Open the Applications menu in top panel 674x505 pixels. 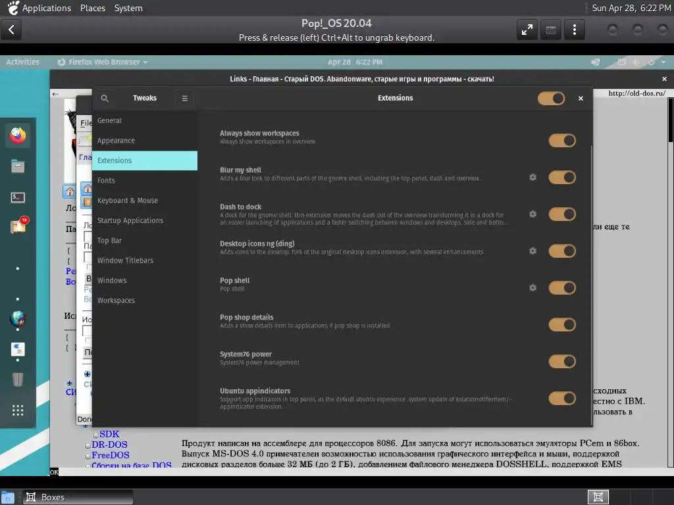point(47,8)
